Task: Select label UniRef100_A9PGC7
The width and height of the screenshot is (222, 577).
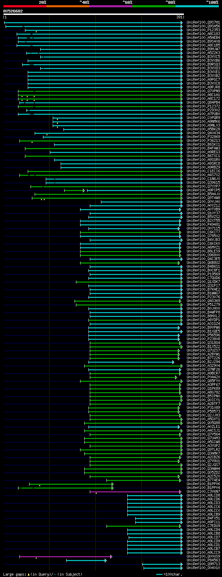Action: [x=203, y=79]
